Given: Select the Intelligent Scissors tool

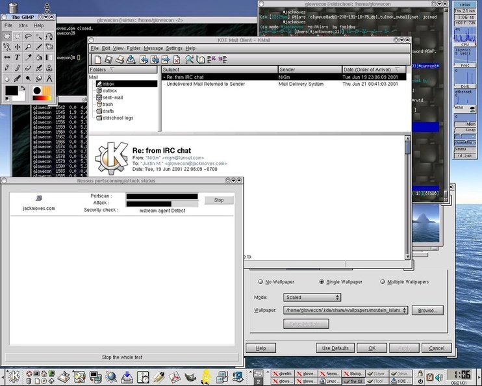Looking at the screenshot, I should pyautogui.click(x=6, y=47).
